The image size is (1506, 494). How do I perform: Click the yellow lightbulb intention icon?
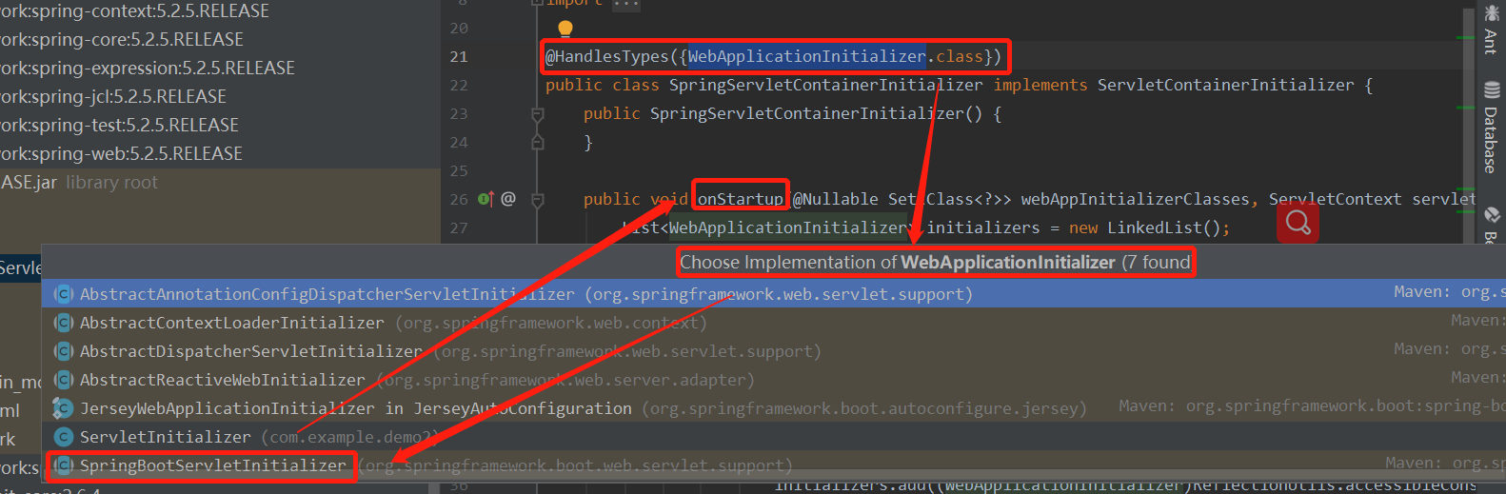pyautogui.click(x=565, y=30)
